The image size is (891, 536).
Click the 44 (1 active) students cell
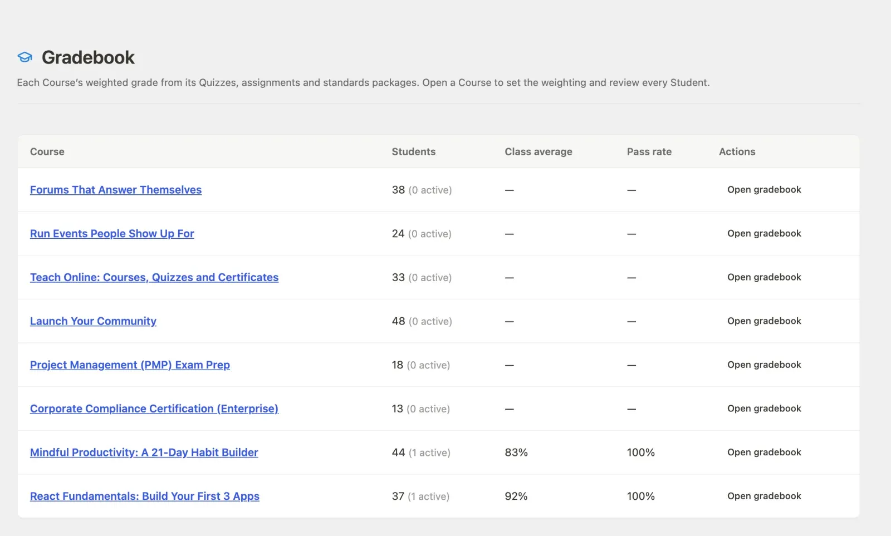421,453
